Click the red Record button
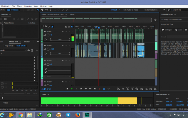This screenshot has width=188, height=118. (x=99, y=89)
